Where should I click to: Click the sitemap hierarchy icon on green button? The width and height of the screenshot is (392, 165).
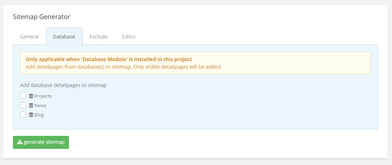pos(20,142)
